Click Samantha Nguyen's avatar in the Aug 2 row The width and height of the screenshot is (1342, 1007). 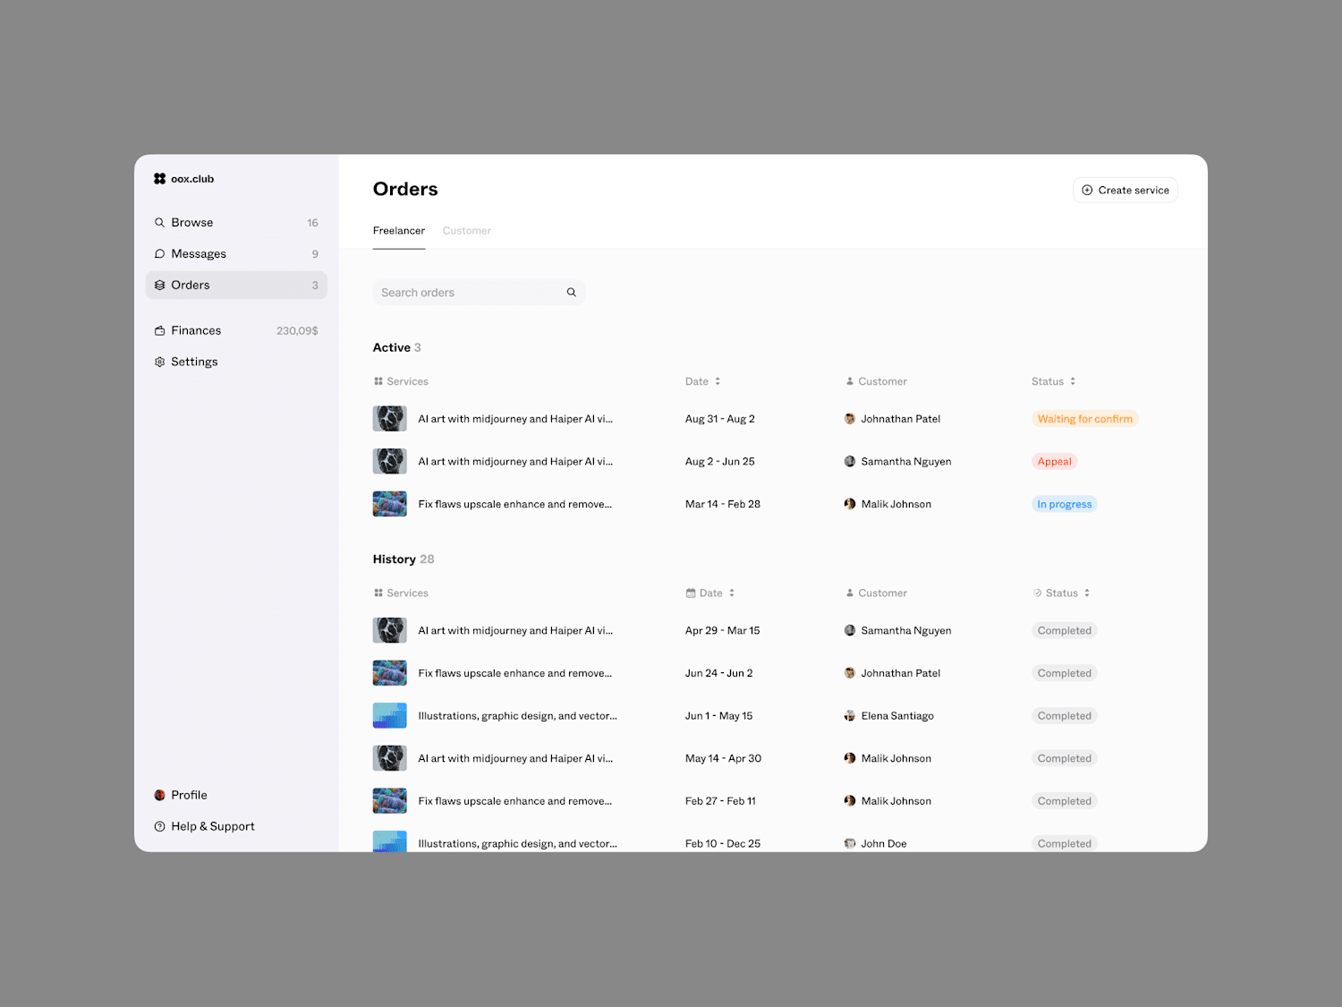[x=850, y=462]
